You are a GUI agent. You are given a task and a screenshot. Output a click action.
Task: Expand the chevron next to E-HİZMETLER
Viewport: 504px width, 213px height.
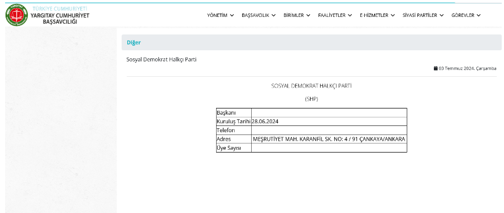393,15
